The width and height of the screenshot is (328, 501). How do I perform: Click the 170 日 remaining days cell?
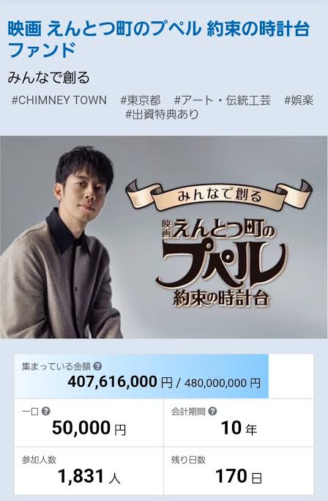[x=239, y=471]
